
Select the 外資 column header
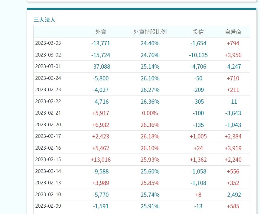pyautogui.click(x=101, y=32)
